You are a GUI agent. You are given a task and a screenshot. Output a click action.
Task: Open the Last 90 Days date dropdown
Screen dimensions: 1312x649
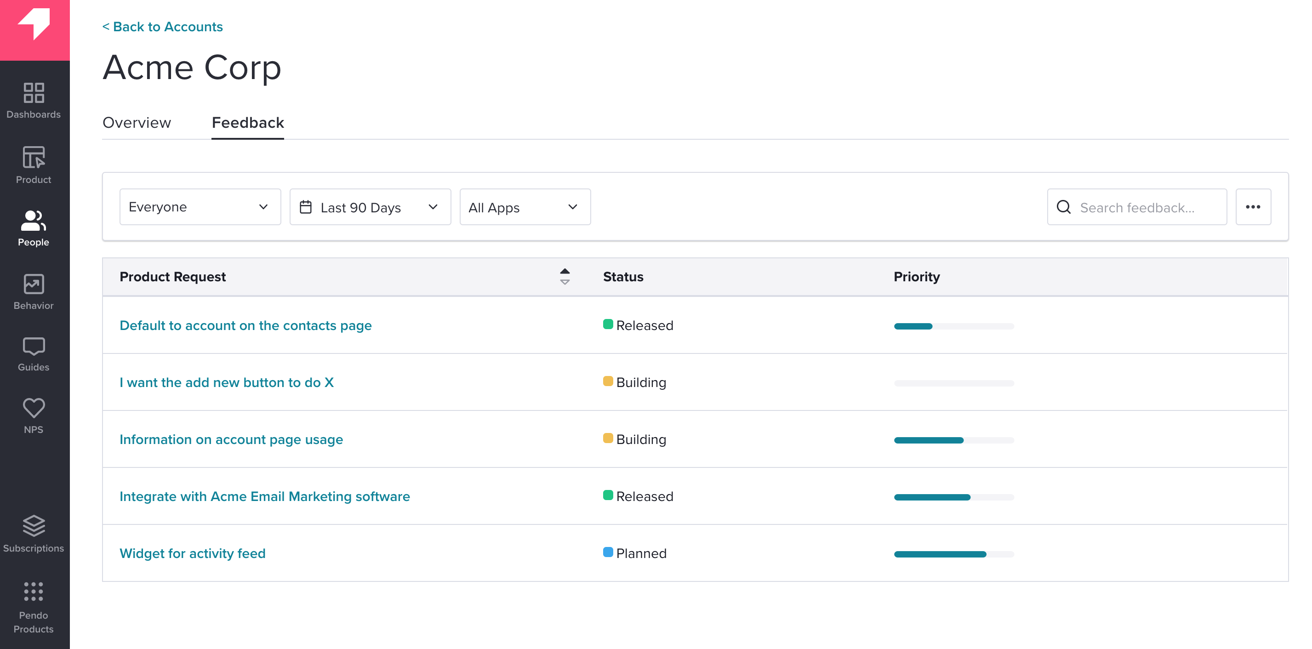370,207
